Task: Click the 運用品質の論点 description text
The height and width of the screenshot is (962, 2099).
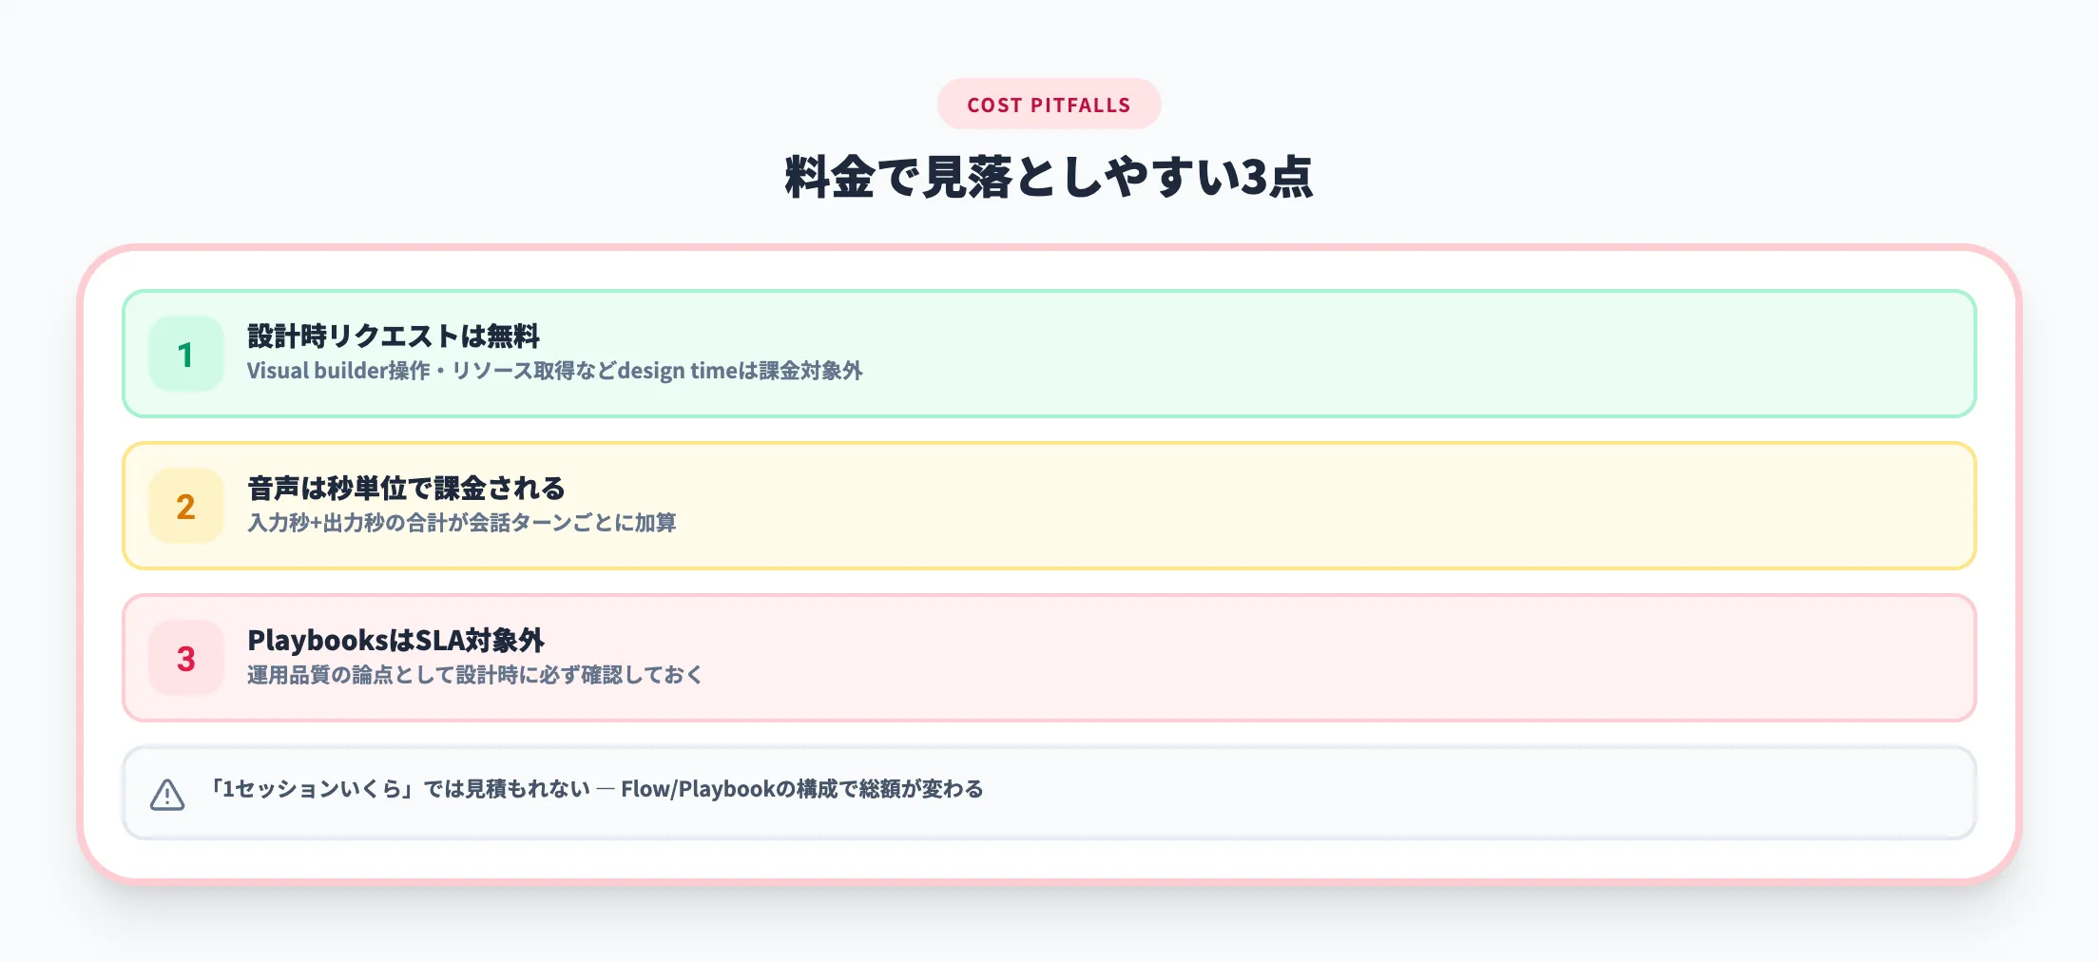Action: 473,675
